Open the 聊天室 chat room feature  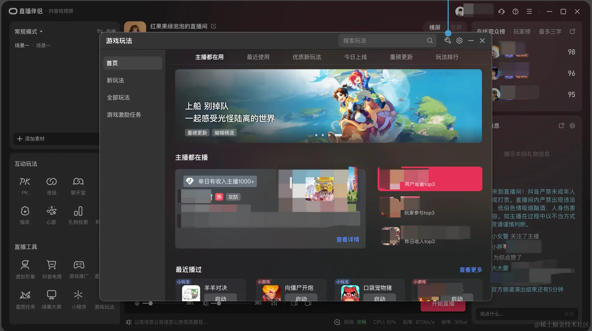click(x=78, y=182)
